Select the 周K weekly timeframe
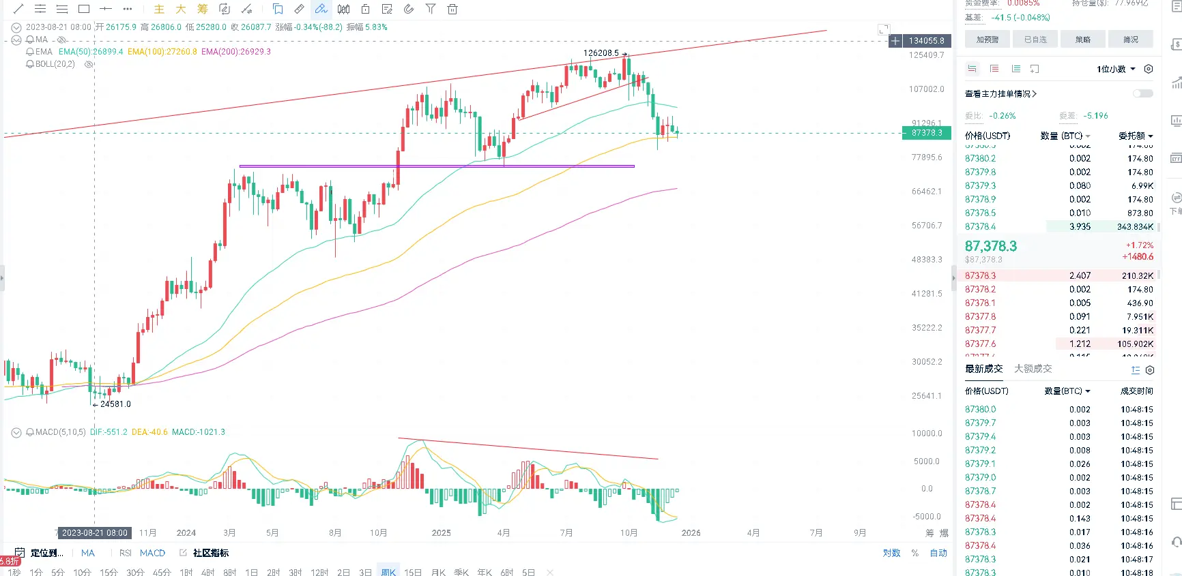The image size is (1182, 576). [388, 572]
